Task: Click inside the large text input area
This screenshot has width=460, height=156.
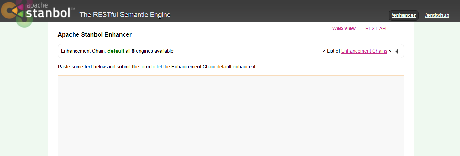Action: 231,115
